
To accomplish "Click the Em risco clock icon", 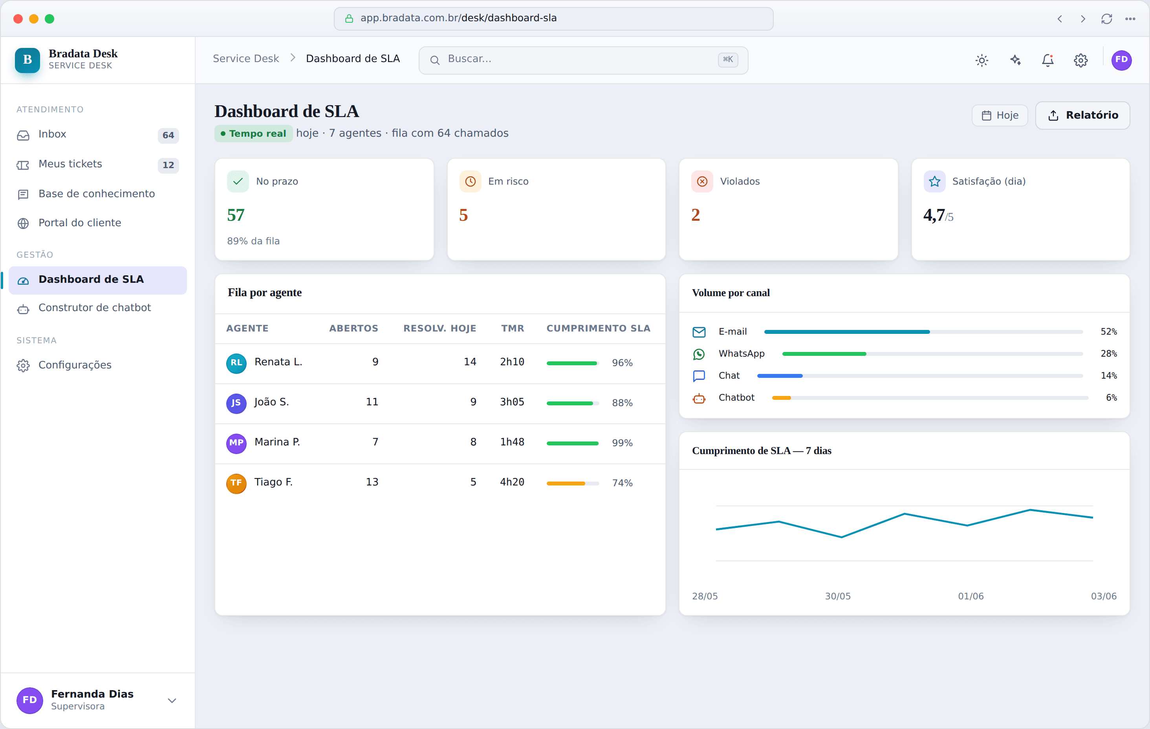I will (470, 181).
